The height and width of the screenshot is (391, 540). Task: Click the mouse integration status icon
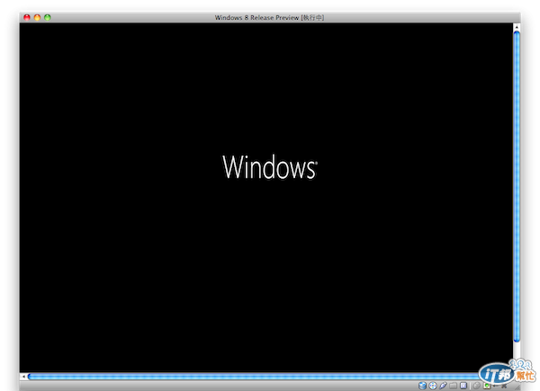[477, 386]
